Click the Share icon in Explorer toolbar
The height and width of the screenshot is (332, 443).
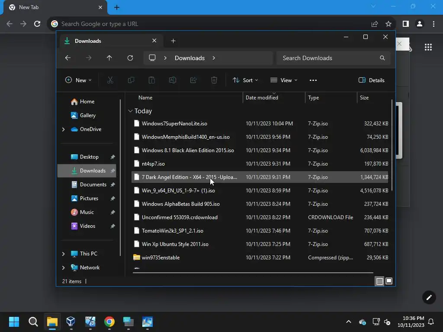coord(193,80)
